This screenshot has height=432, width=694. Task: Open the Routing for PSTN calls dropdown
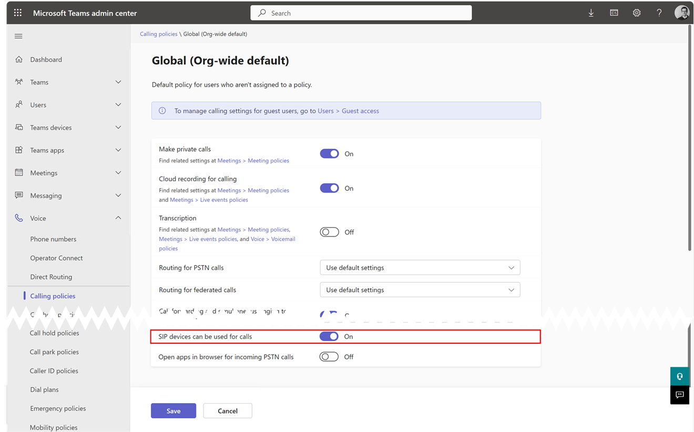point(419,268)
